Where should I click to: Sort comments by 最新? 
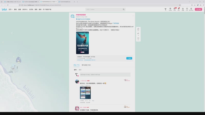[80, 70]
